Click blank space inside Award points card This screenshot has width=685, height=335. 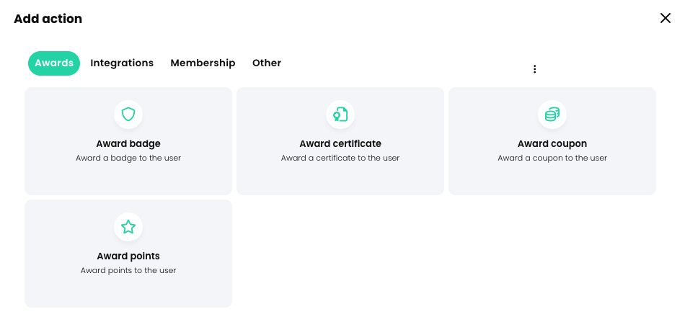195,292
